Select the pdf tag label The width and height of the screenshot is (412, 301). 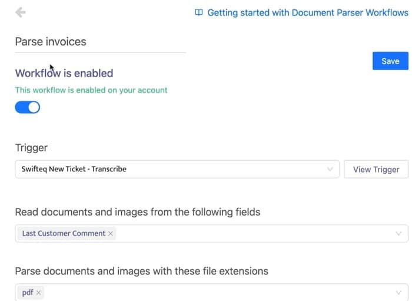tap(28, 293)
